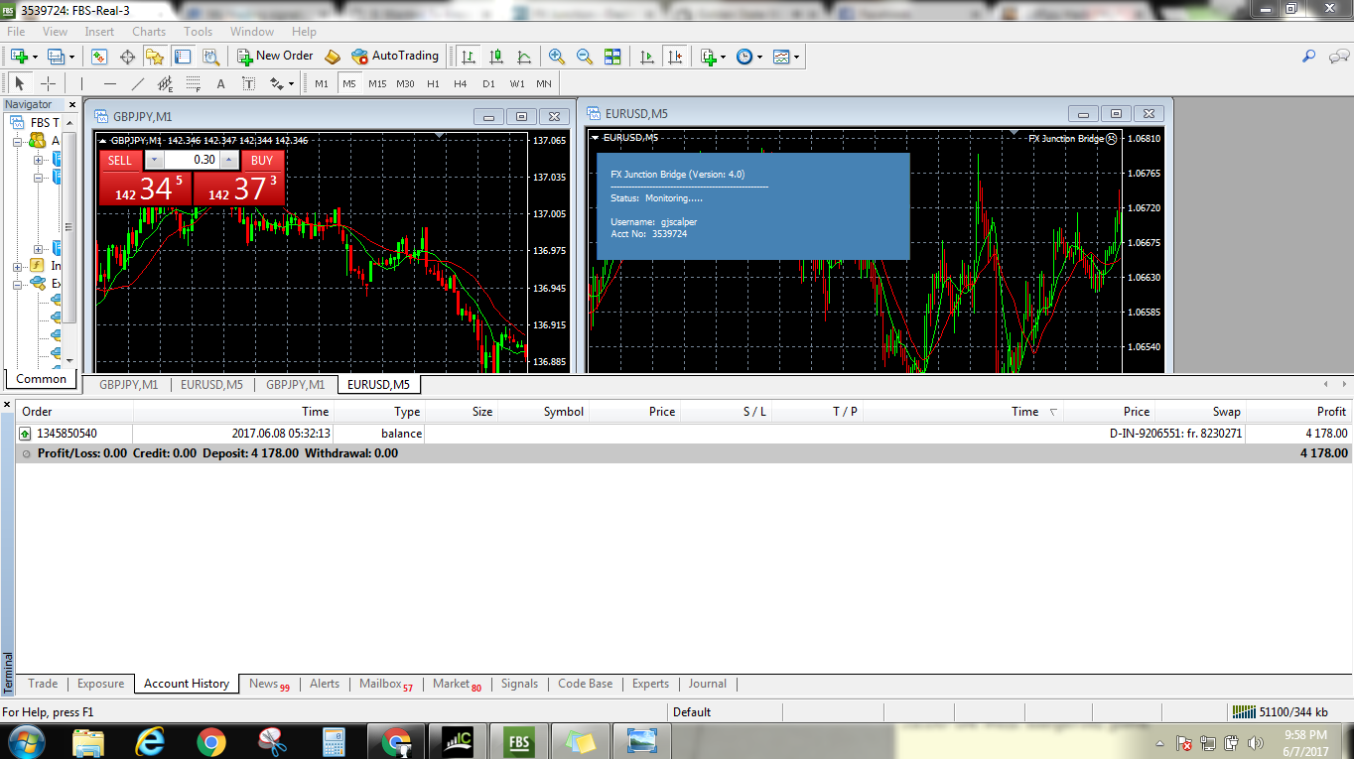
Task: Decrease volume with the down arrow
Action: tap(153, 160)
